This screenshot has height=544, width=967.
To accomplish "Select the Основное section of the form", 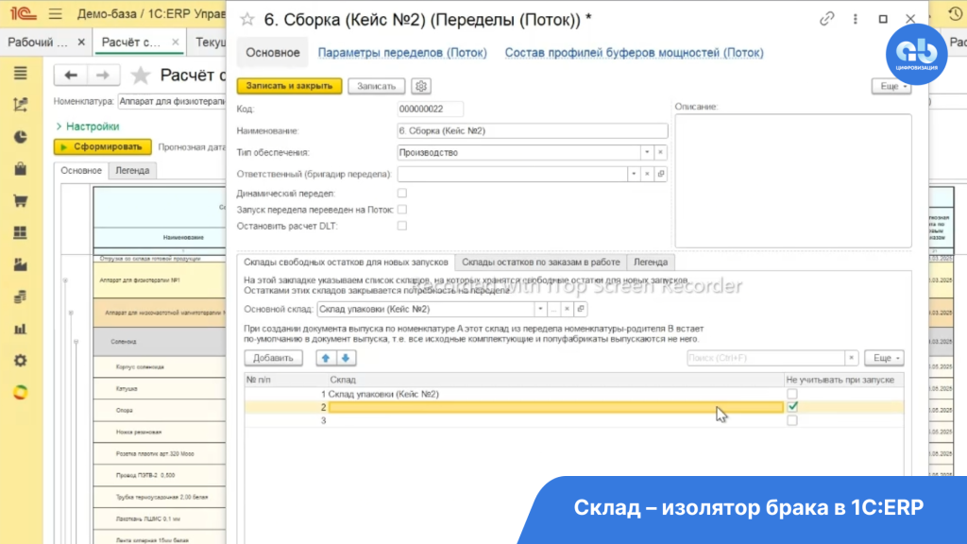I will click(273, 53).
